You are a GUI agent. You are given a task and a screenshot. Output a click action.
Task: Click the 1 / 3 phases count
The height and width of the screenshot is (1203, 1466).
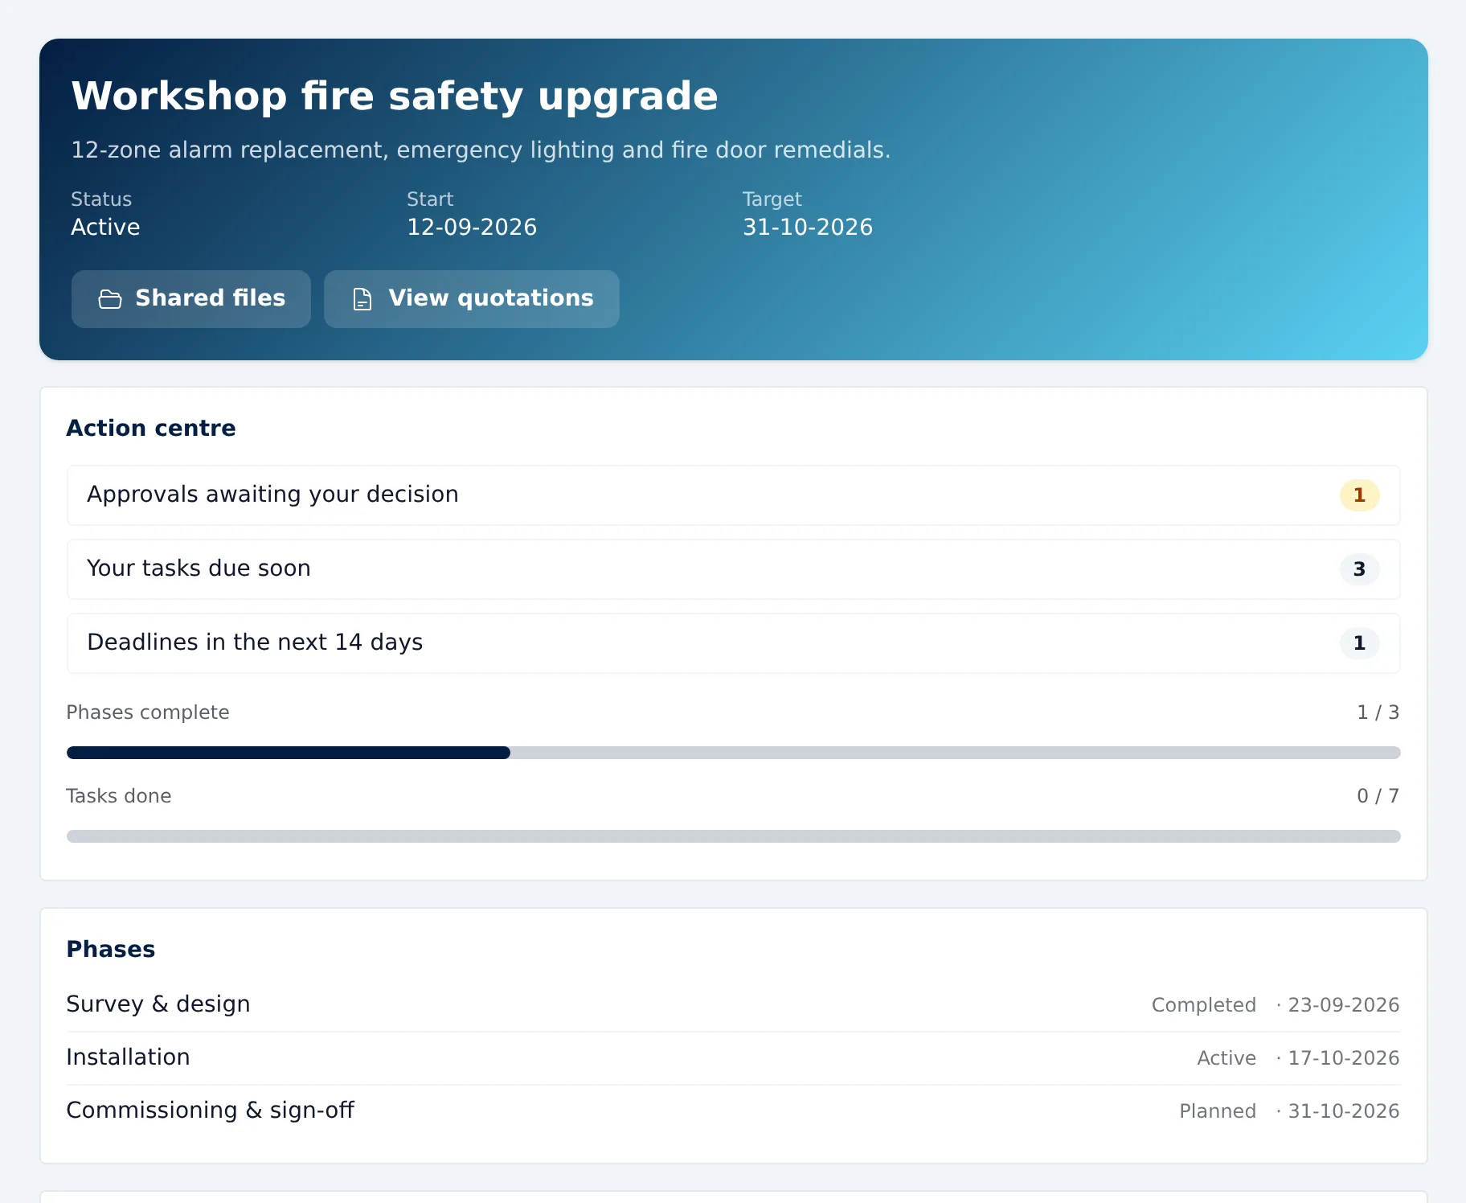[x=1378, y=712]
